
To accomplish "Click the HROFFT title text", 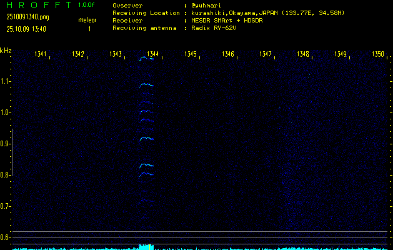I will [x=36, y=5].
